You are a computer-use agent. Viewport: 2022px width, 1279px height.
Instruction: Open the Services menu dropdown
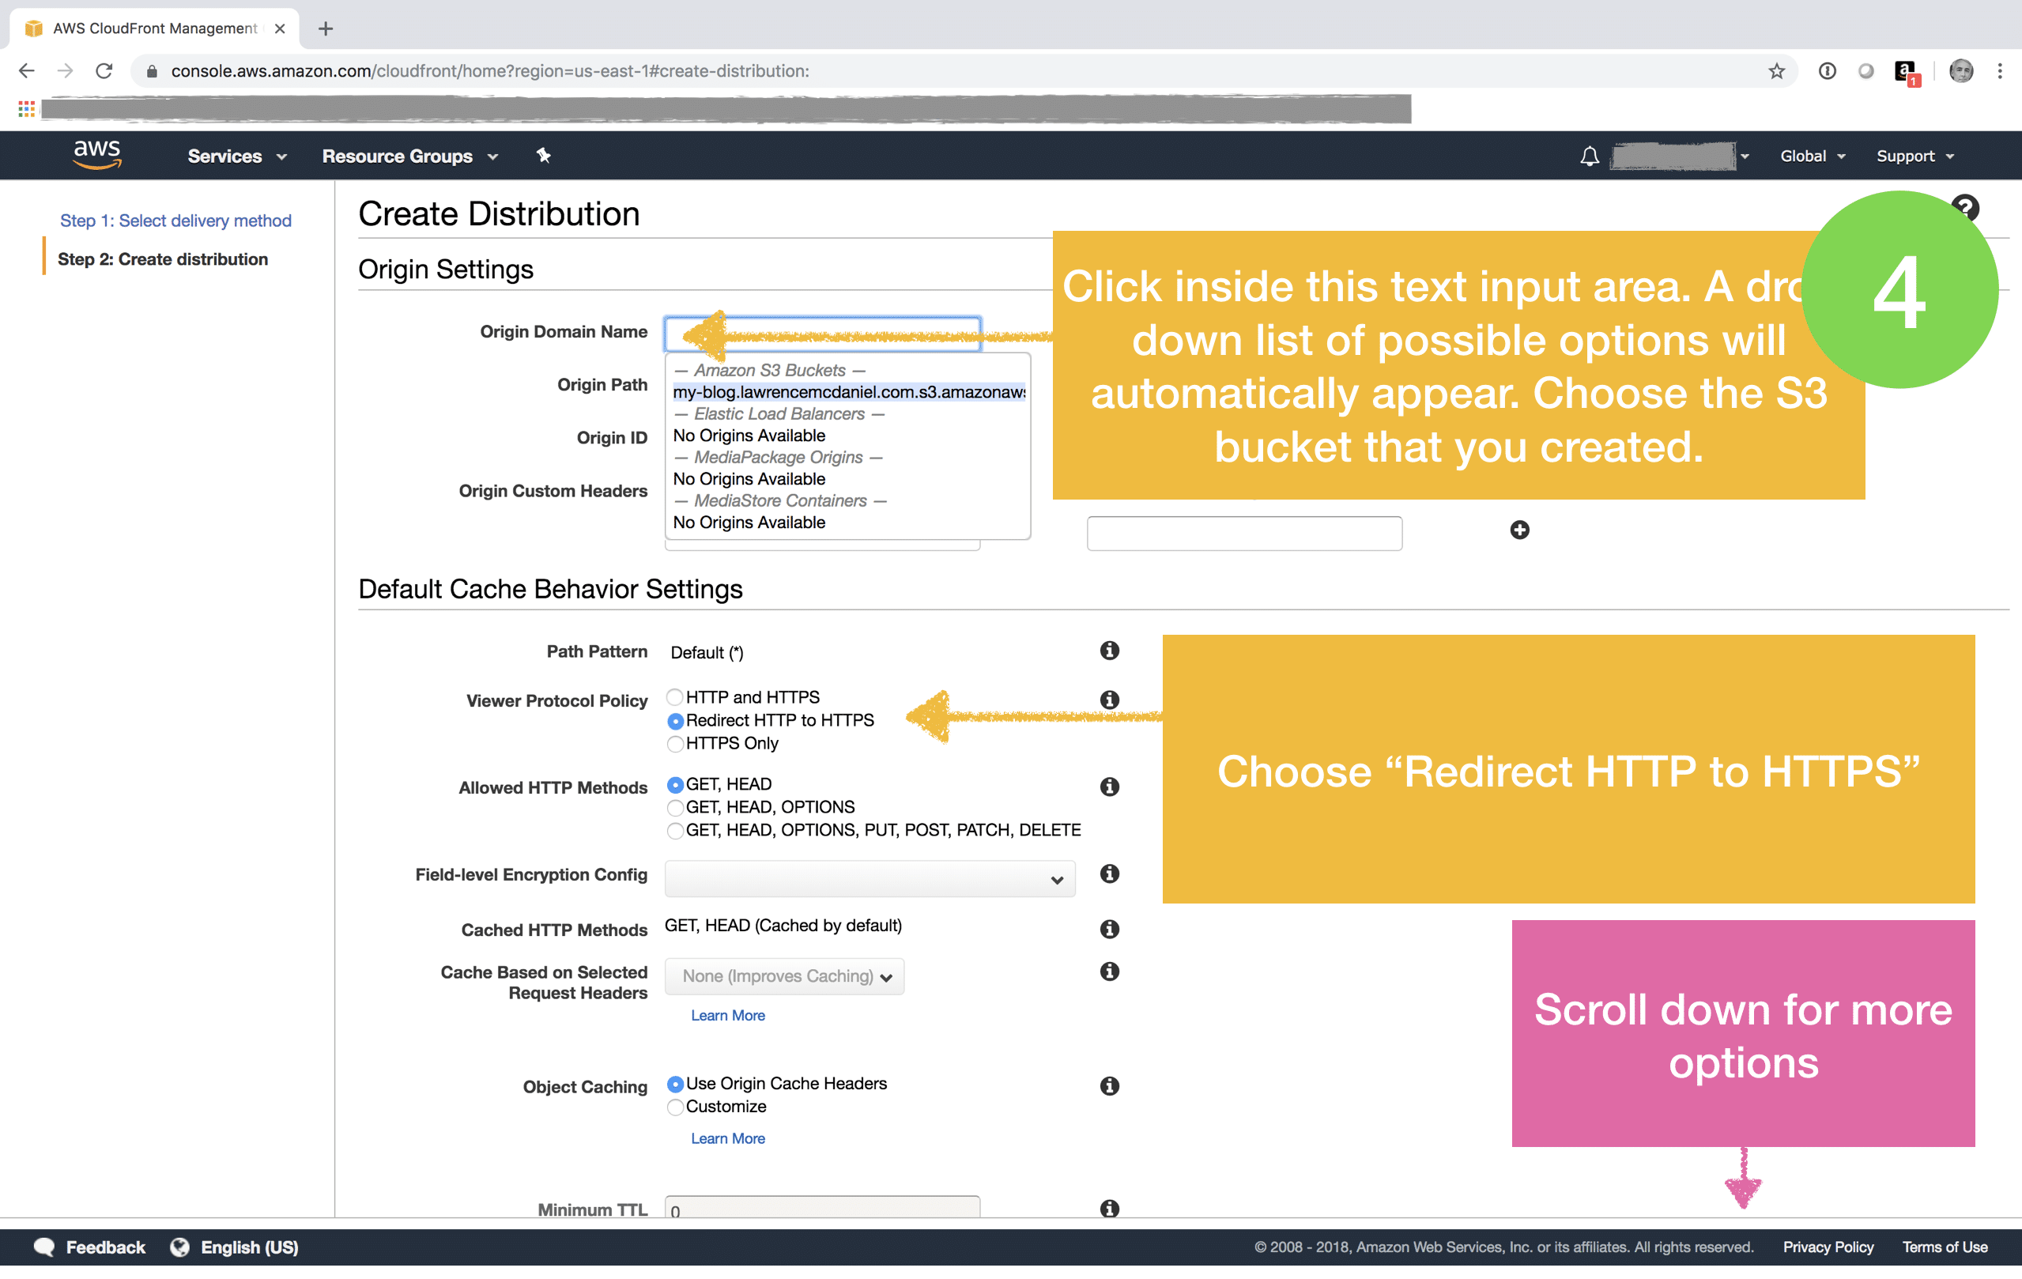pos(237,157)
